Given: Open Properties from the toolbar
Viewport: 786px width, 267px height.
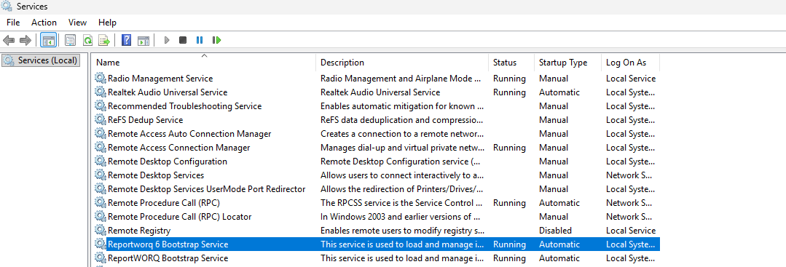Looking at the screenshot, I should [70, 40].
